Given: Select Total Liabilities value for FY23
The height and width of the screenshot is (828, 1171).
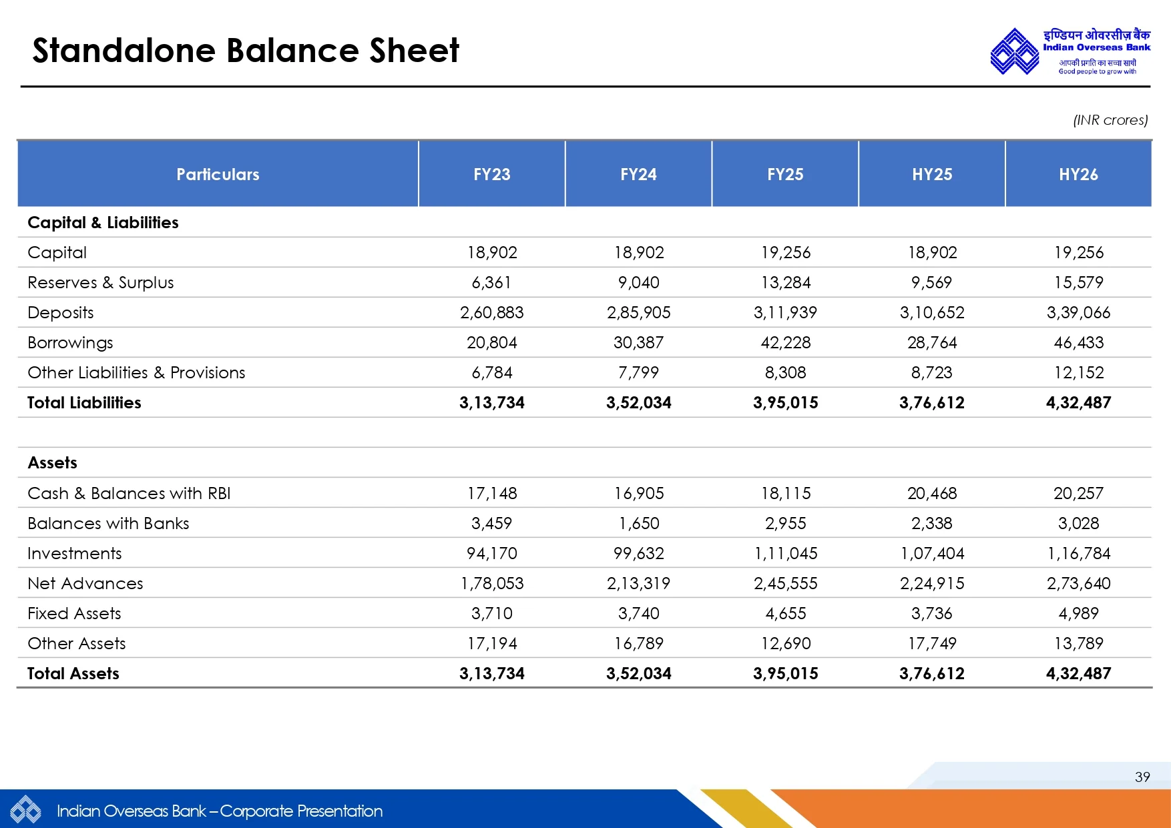Looking at the screenshot, I should pos(491,402).
